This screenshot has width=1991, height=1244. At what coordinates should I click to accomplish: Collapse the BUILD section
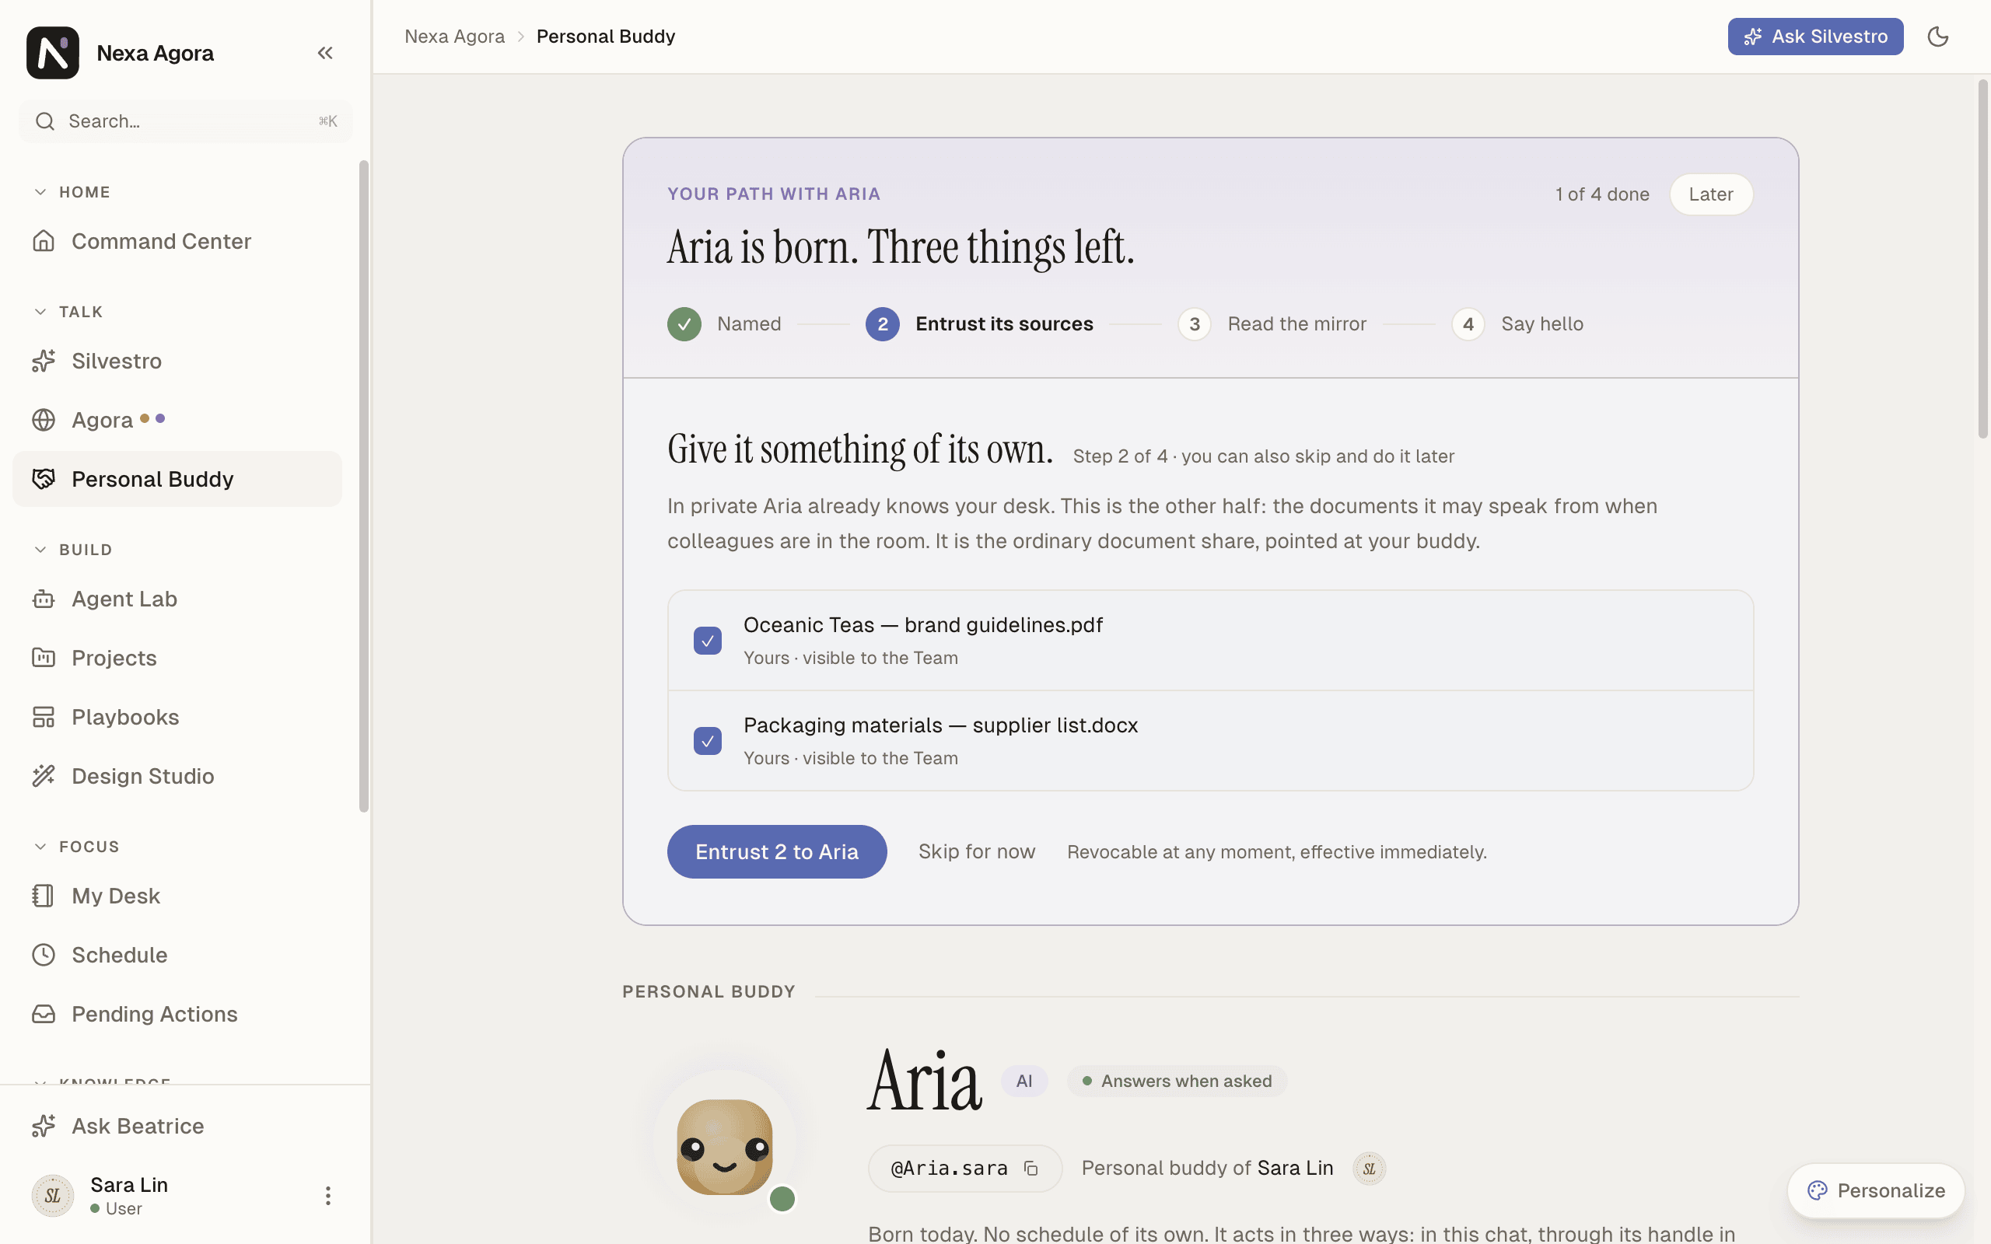[x=73, y=550]
